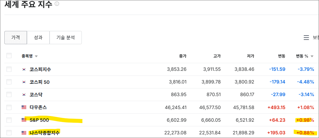Image resolution: width=319 pixels, height=138 pixels.
Task: Click the Korean flag icon beside 코스피지수
Action: pos(24,69)
